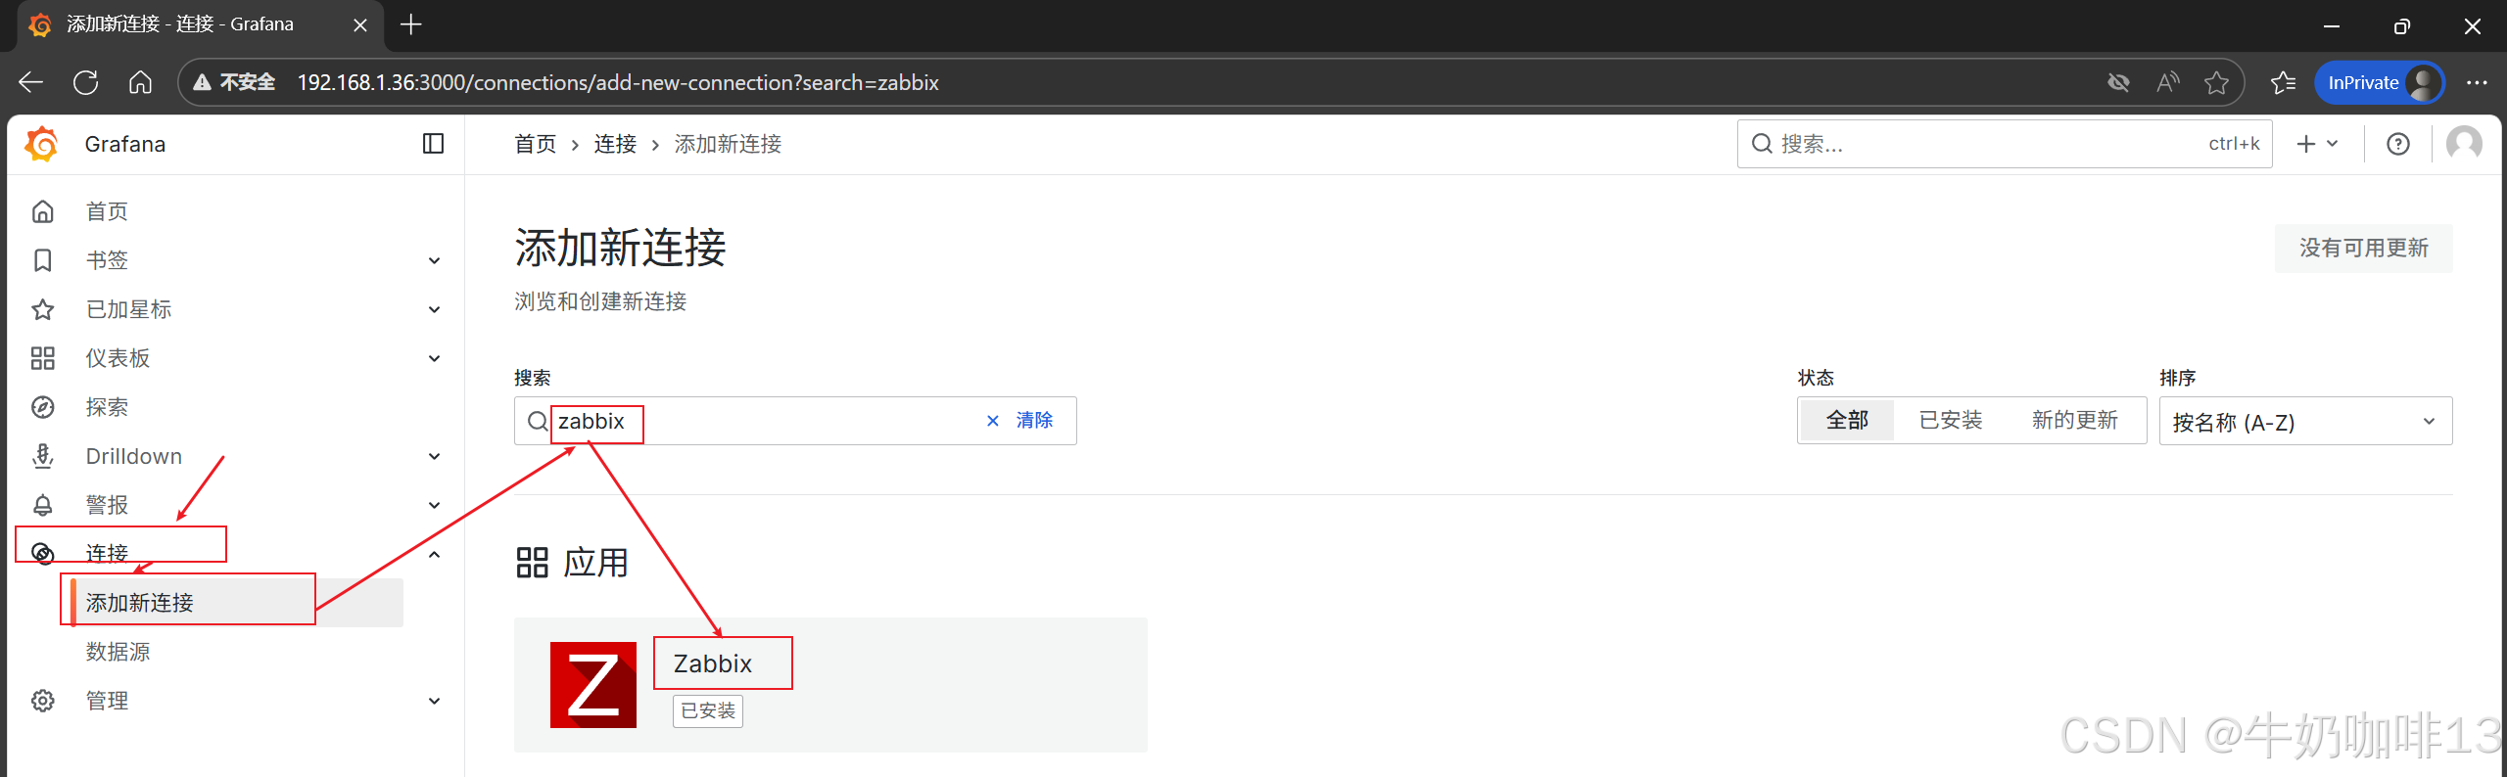The width and height of the screenshot is (2507, 777).
Task: Close the Grafana browser tab
Action: (x=360, y=24)
